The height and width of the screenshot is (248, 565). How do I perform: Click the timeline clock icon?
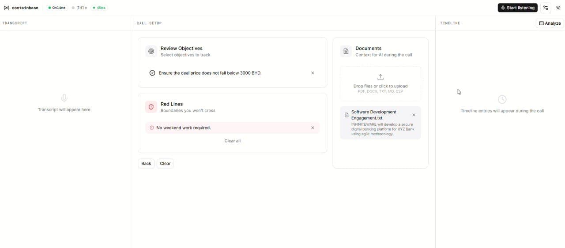click(x=502, y=99)
